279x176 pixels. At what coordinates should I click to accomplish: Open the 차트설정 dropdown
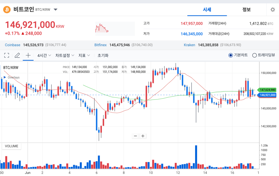click(x=65, y=55)
